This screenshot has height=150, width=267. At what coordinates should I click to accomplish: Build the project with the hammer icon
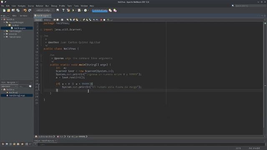[x=63, y=10]
